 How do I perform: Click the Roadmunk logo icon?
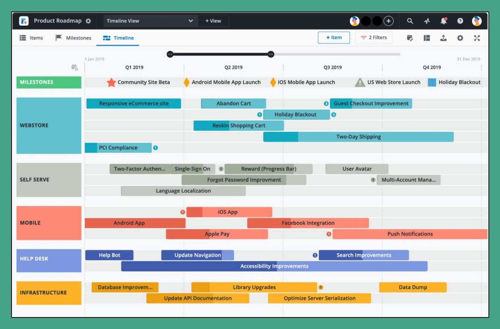coord(24,21)
